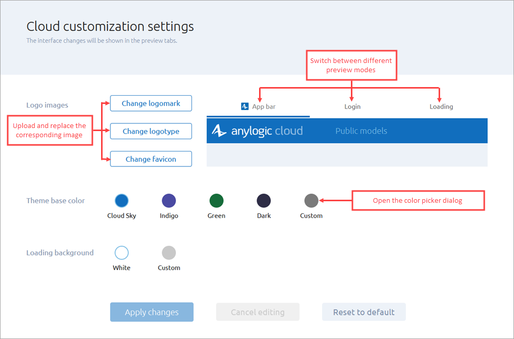Select the Green theme color
This screenshot has width=514, height=339.
point(216,201)
